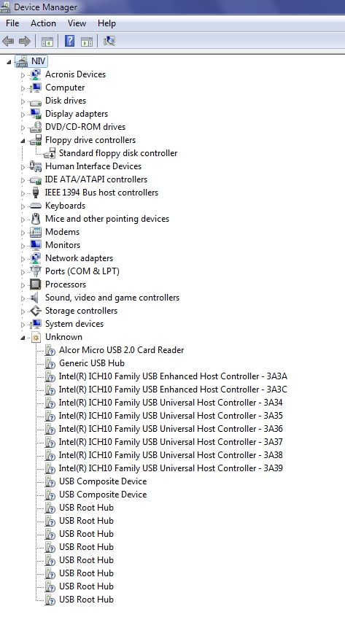The image size is (345, 620).
Task: Click the Forward arrow toolbar icon
Action: point(25,41)
